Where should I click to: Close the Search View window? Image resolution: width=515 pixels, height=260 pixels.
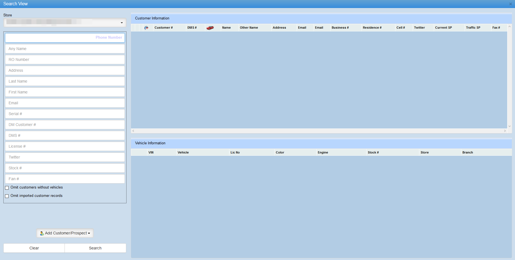point(510,4)
